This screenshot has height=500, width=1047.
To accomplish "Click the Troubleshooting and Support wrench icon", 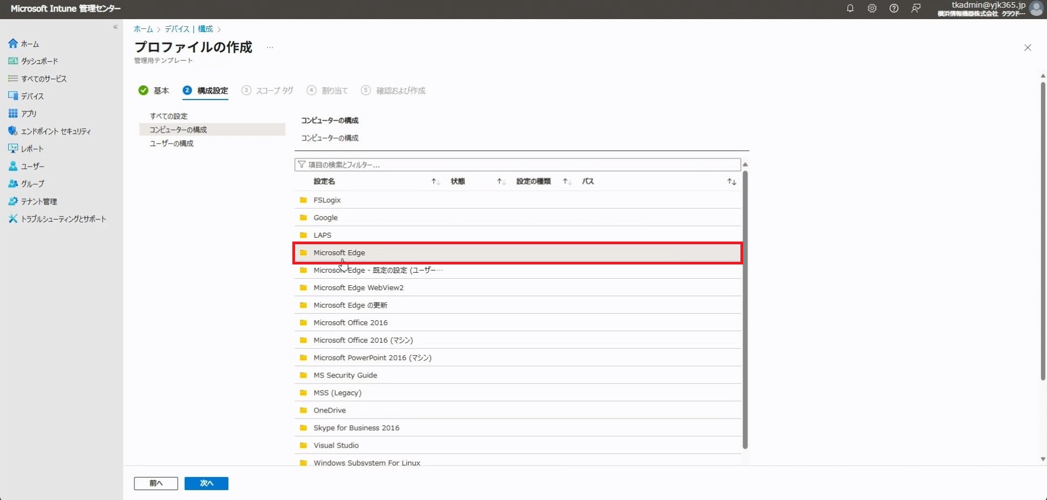I will (13, 219).
